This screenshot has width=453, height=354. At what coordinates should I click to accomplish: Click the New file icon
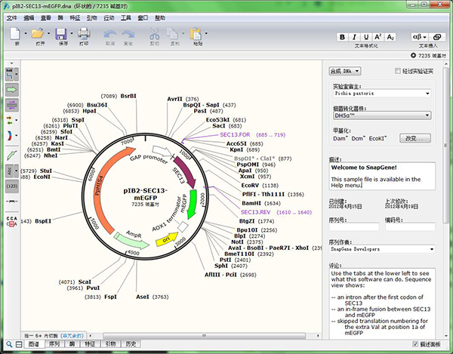tap(15, 33)
